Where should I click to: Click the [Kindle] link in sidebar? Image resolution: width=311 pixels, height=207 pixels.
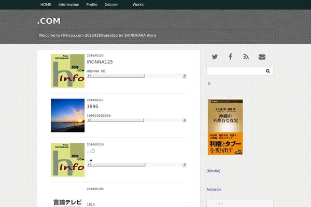(214, 171)
